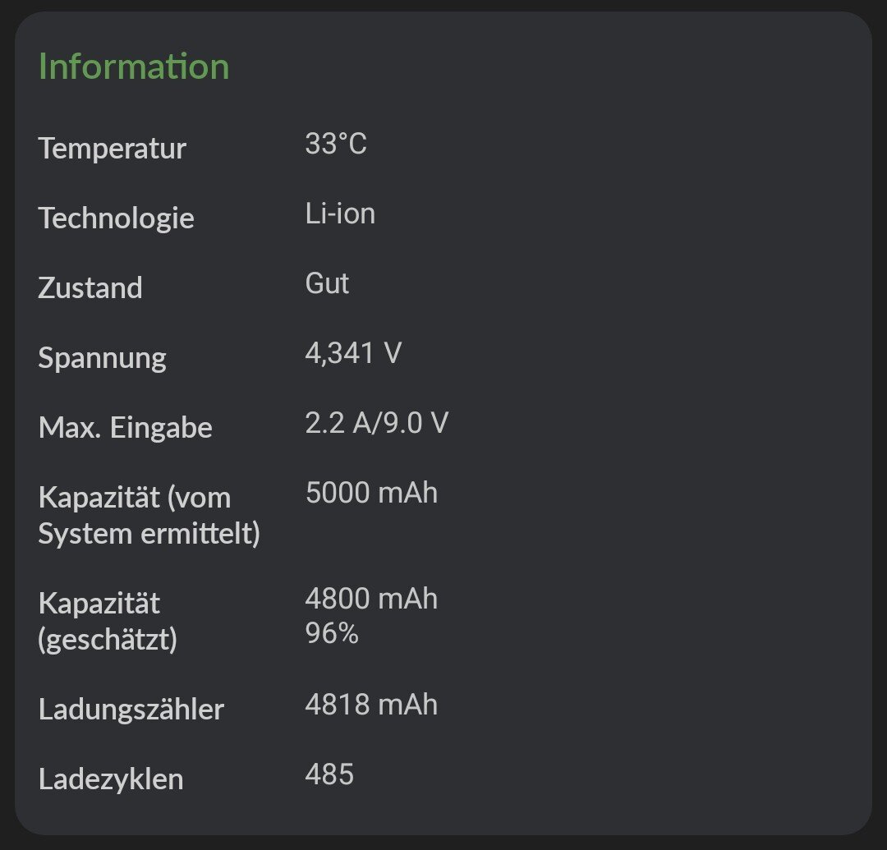Tap the Gut condition value

327,283
